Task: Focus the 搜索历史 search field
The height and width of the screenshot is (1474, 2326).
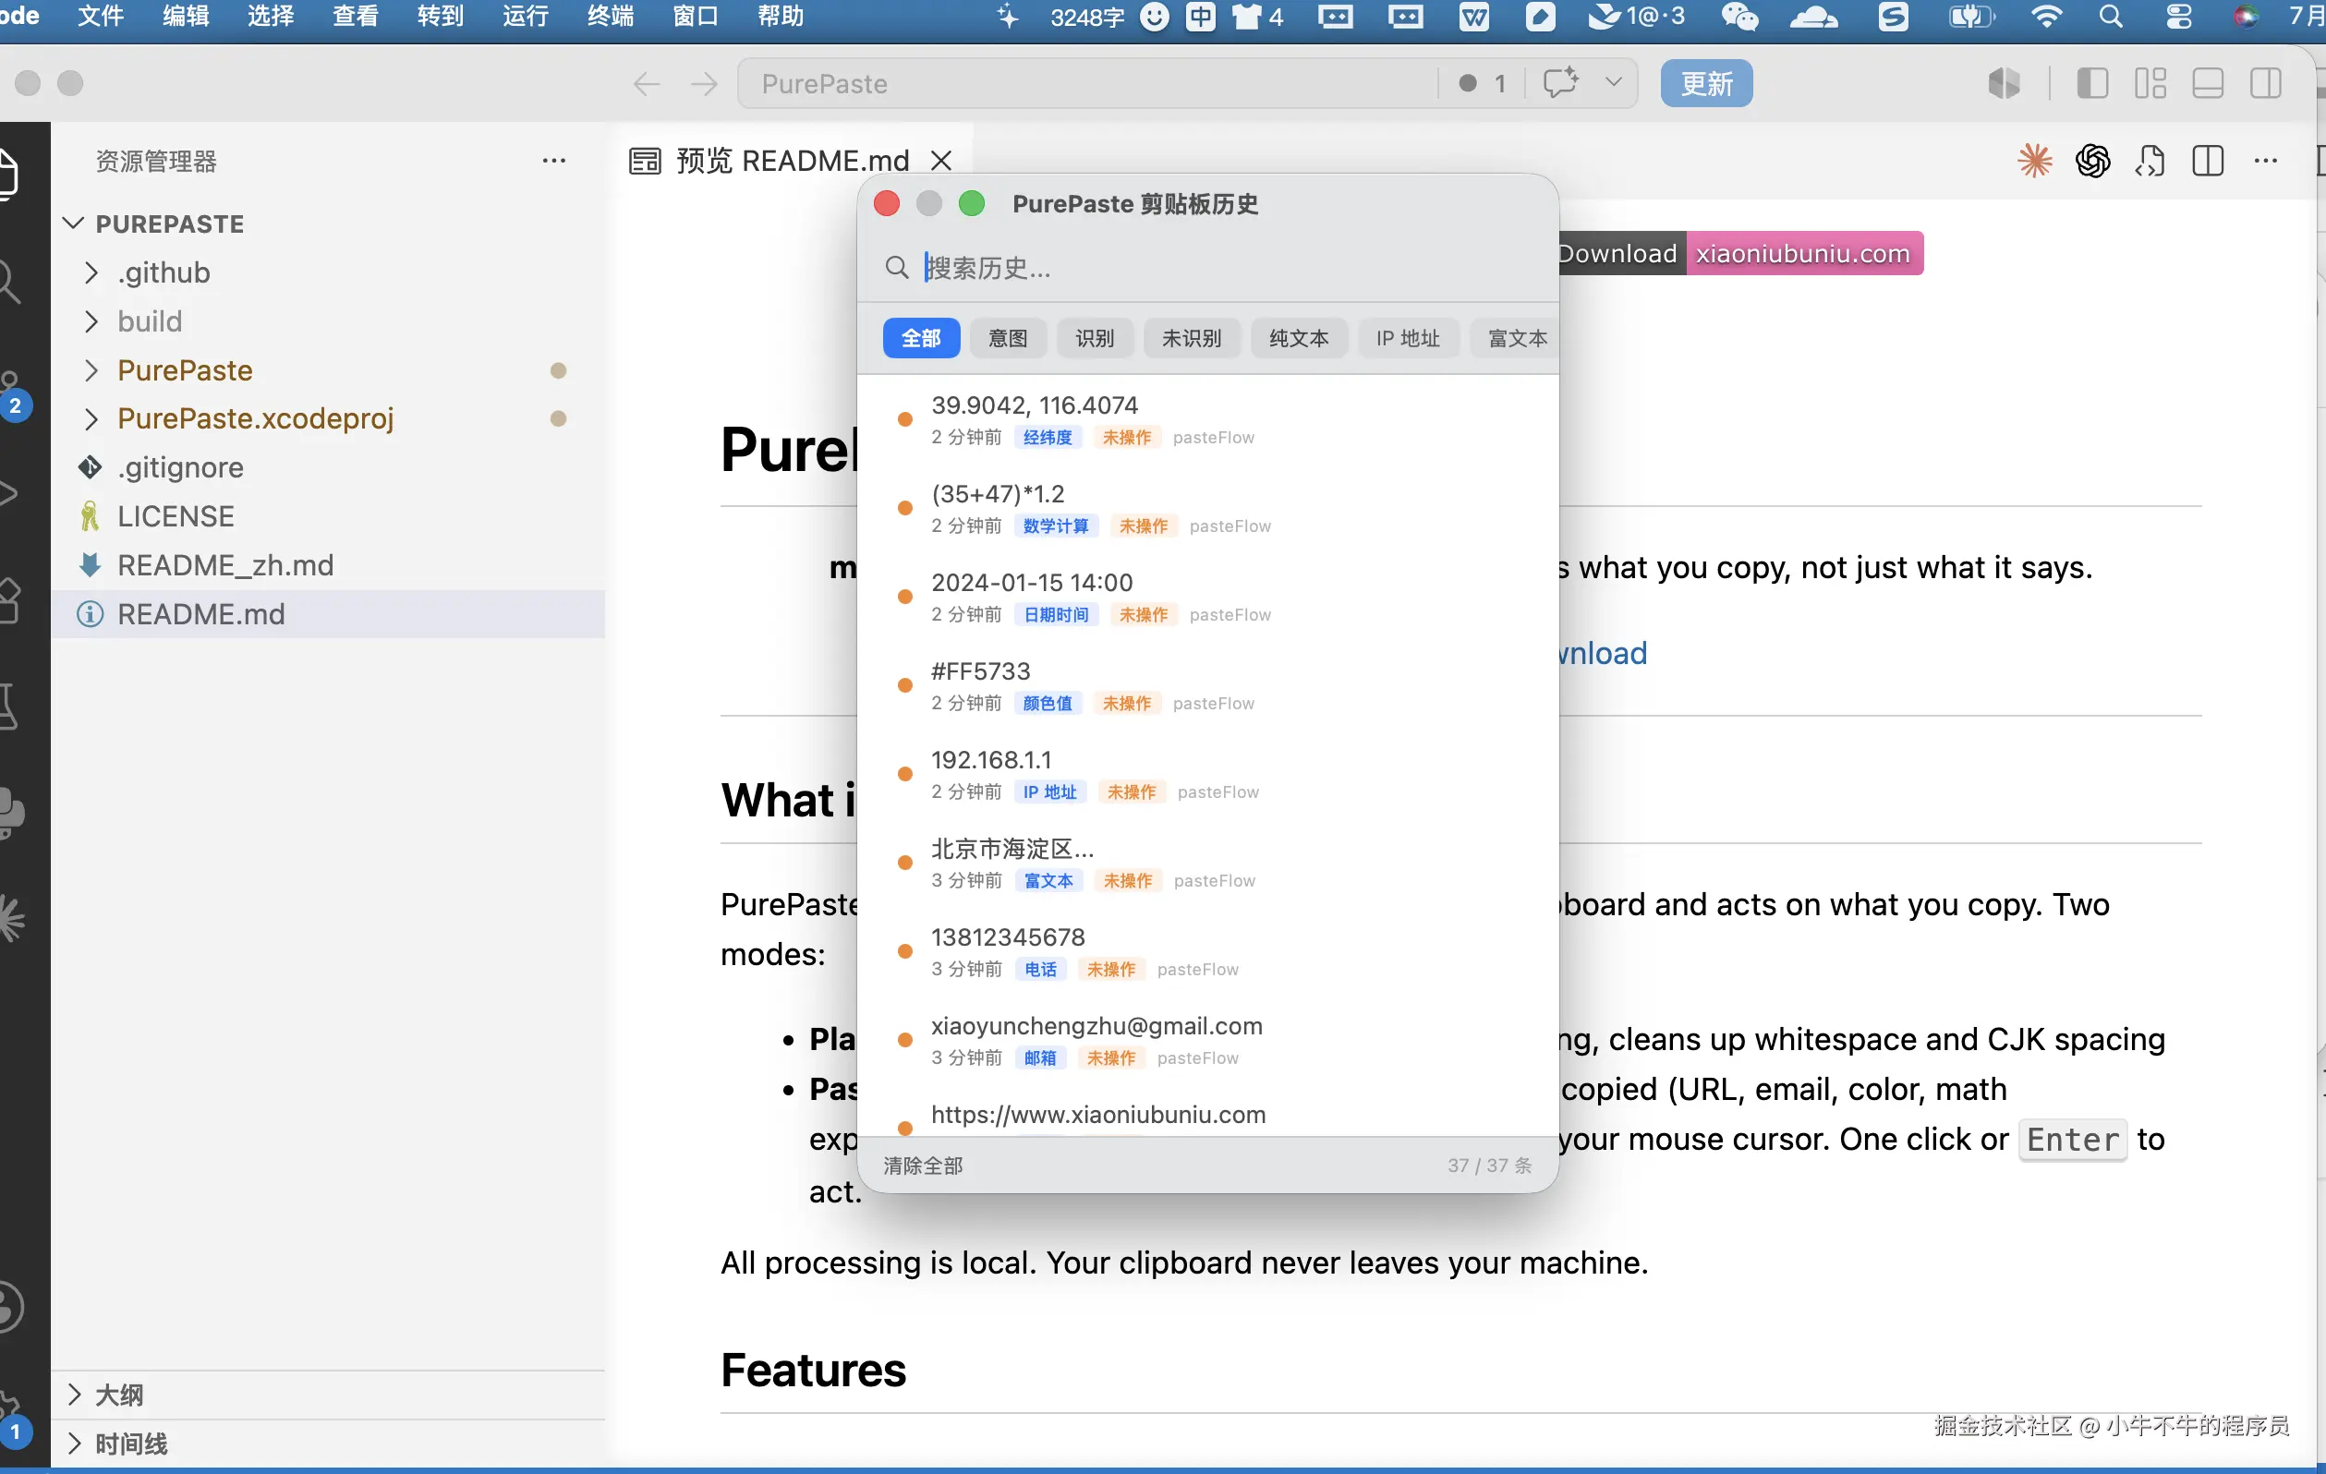Action: (x=1207, y=267)
